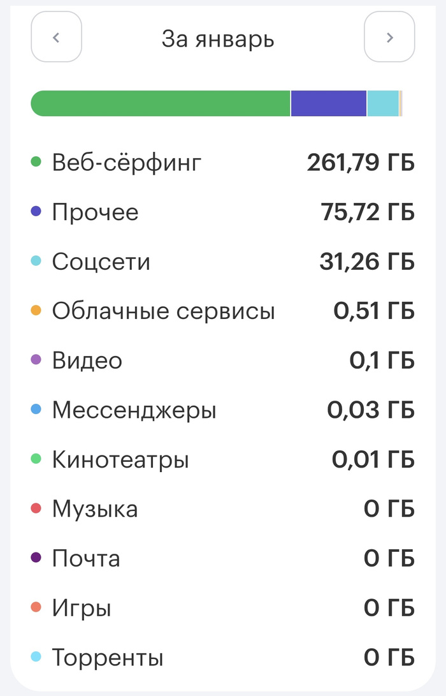The image size is (446, 696).
Task: Click the purple Видео legend dot
Action: [x=36, y=360]
